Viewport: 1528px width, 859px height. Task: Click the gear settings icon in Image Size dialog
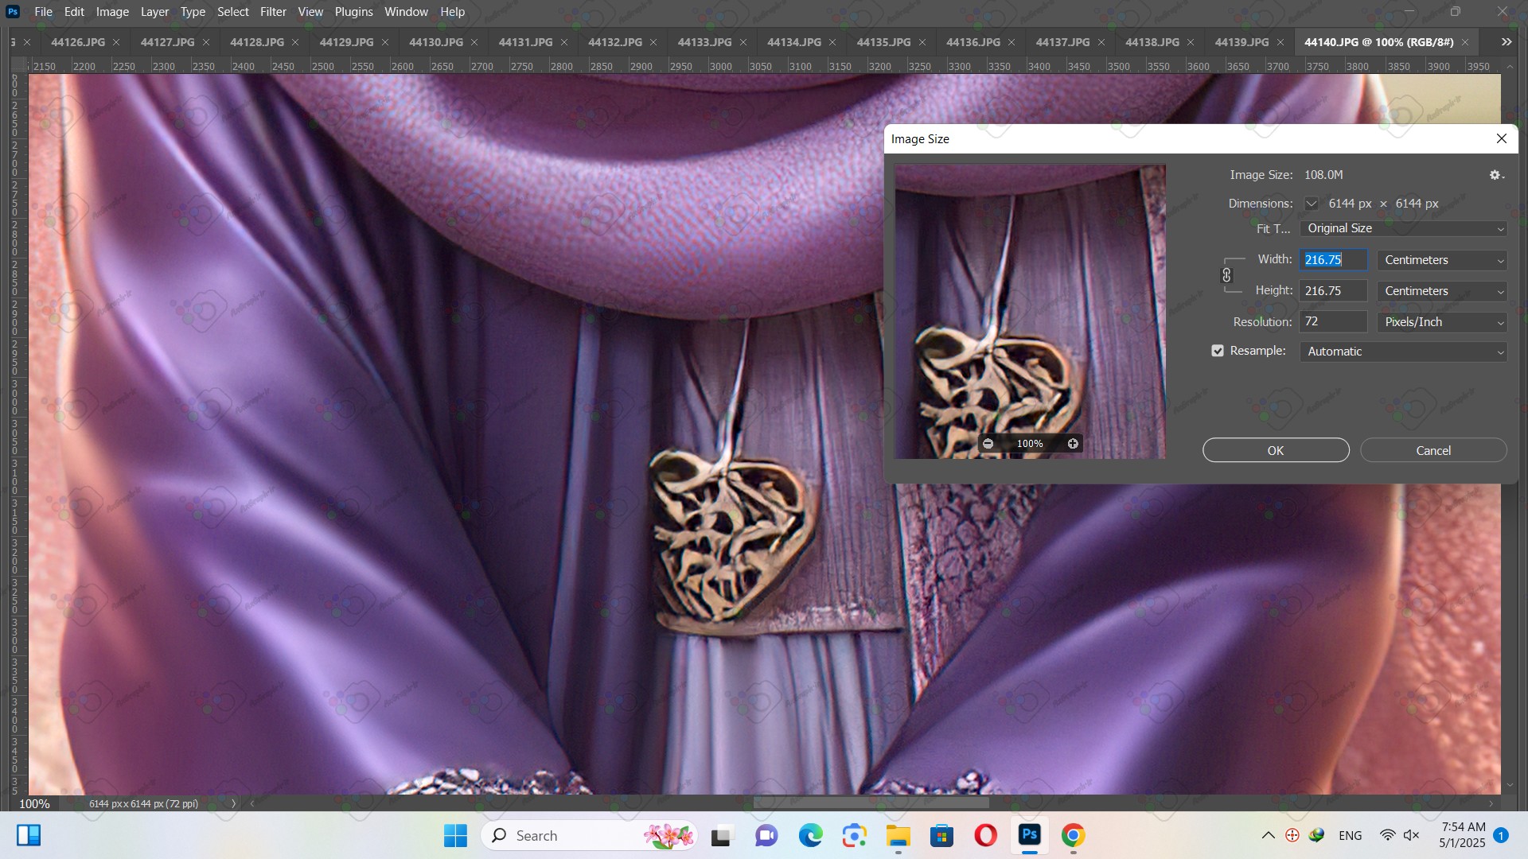1496,175
